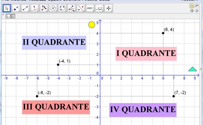
Task: Open dropdown arrow of Angle tool
Action: click(75, 11)
